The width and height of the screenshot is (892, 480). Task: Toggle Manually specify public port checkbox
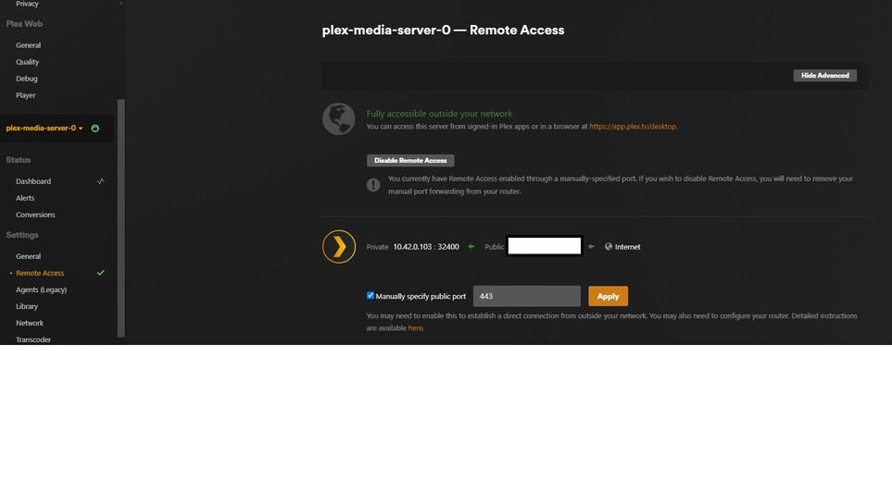coord(371,295)
